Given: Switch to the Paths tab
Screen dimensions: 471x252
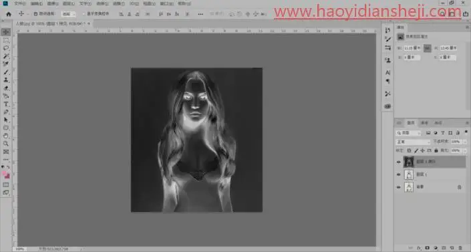Looking at the screenshot, I should click(438, 123).
